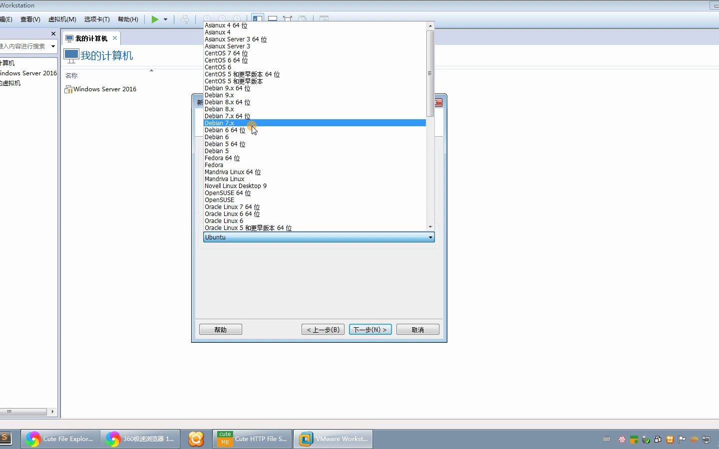Choose Oracle Linux 7 64 位 option
Screen dimensions: 719x449
click(315, 207)
